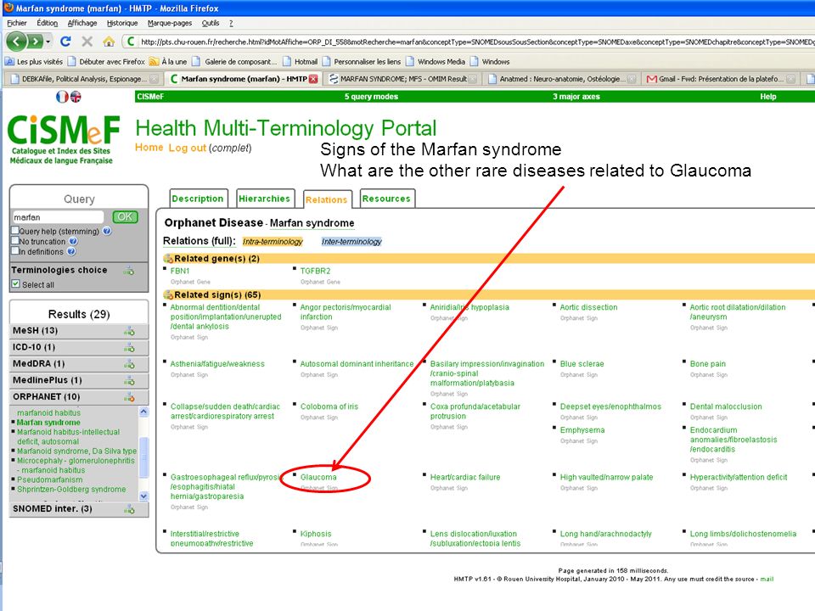Uncheck the Select all checkbox

coord(15,283)
